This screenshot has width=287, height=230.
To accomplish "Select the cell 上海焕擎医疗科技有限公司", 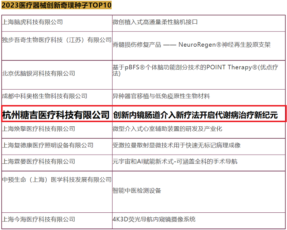I will (x=57, y=130).
